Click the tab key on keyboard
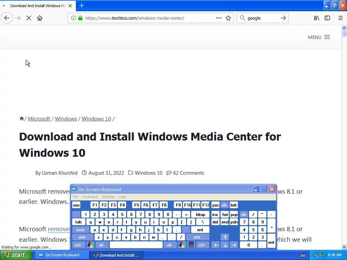 coord(78,222)
